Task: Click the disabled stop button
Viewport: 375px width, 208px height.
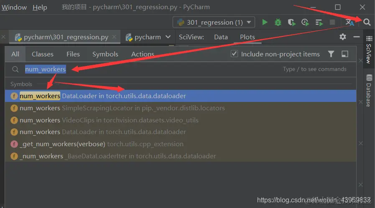Action: (x=332, y=22)
